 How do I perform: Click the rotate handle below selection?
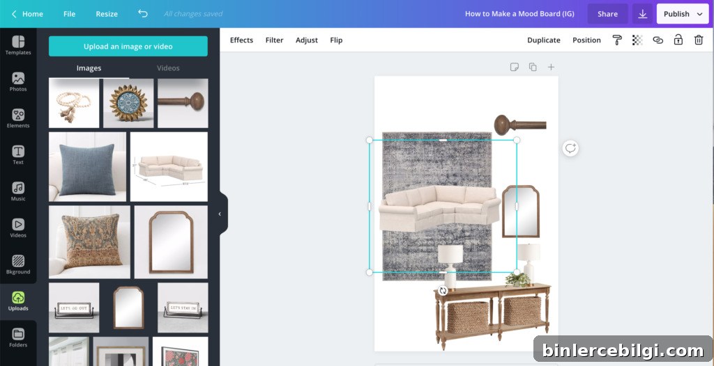(443, 291)
